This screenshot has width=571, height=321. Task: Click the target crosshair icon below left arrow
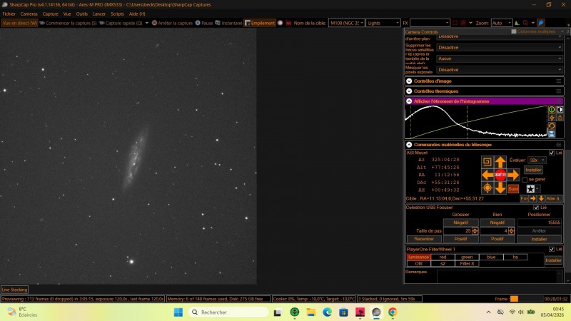coord(487,188)
